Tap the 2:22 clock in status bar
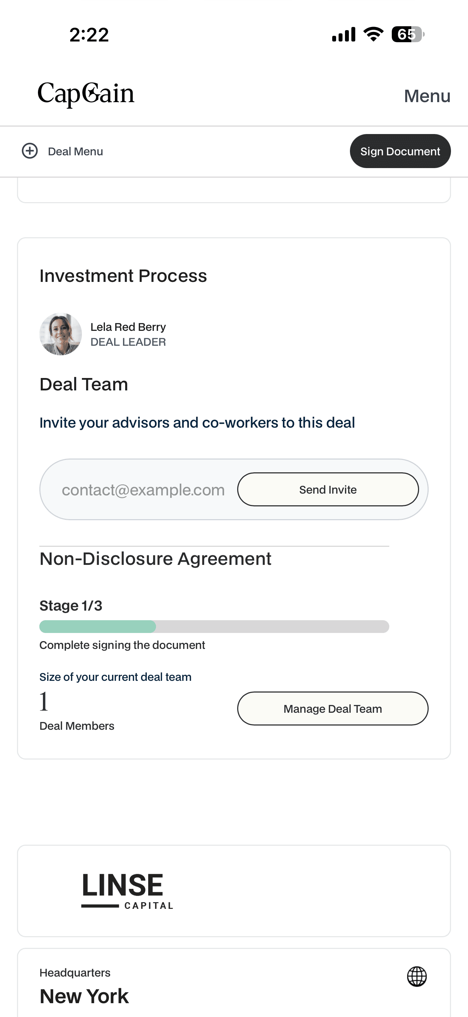This screenshot has width=468, height=1017. click(x=89, y=35)
